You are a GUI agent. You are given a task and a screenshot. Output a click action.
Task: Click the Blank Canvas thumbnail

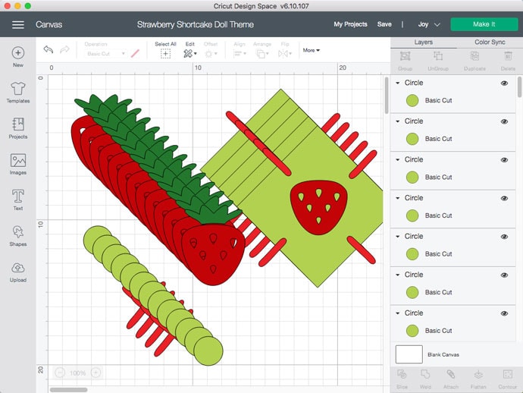coord(409,354)
